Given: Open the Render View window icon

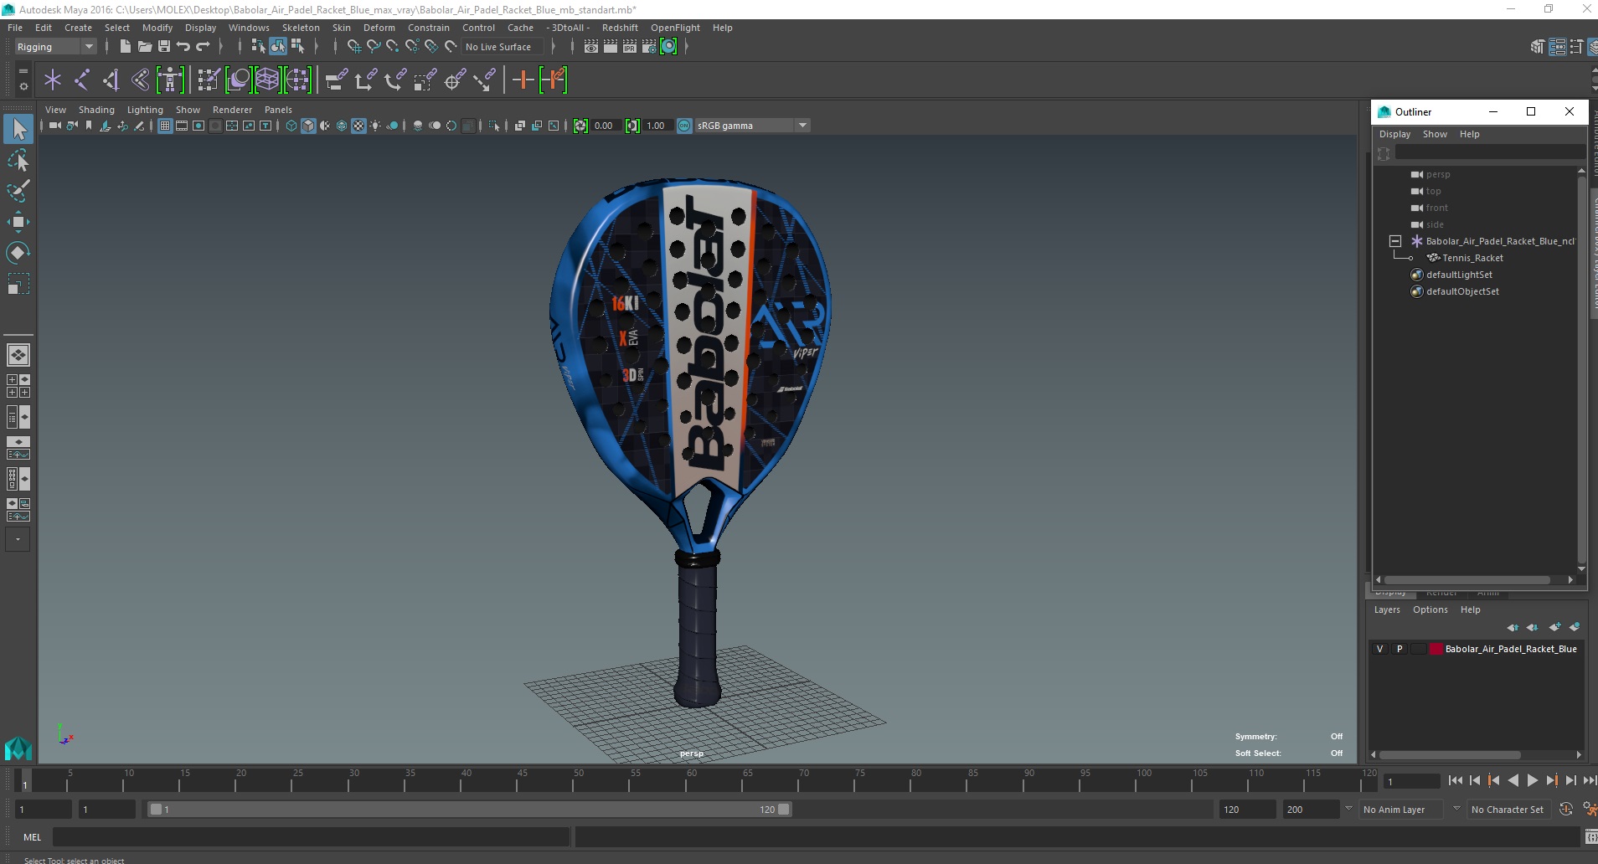Looking at the screenshot, I should click(x=591, y=47).
